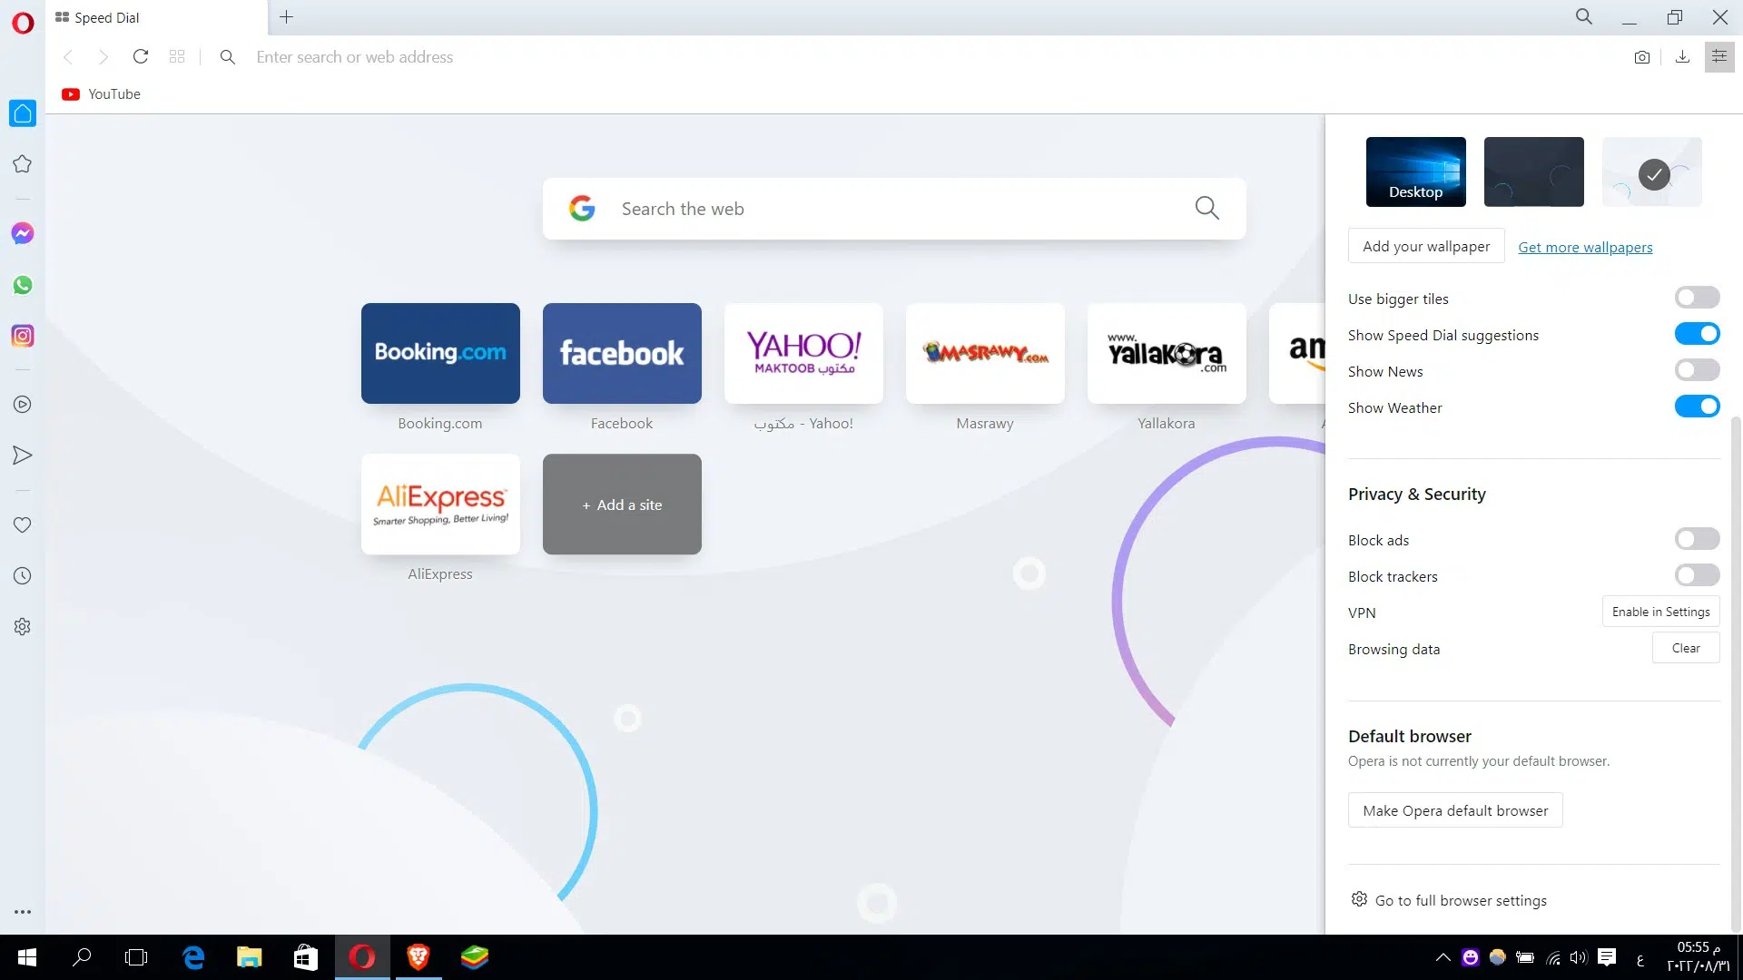The height and width of the screenshot is (980, 1743).
Task: Go to full browser settings
Action: tap(1449, 900)
